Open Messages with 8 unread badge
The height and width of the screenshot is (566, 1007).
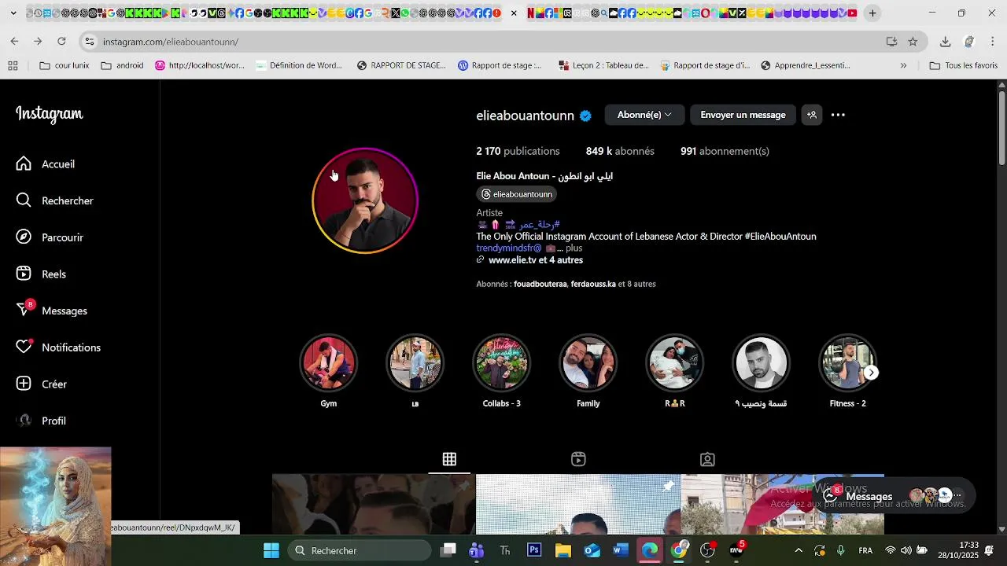[x=52, y=311]
